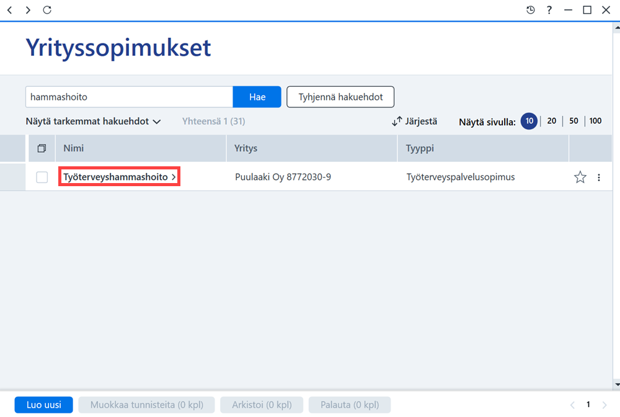Image resolution: width=620 pixels, height=417 pixels.
Task: Go to previous page with pagination arrow
Action: click(x=572, y=405)
